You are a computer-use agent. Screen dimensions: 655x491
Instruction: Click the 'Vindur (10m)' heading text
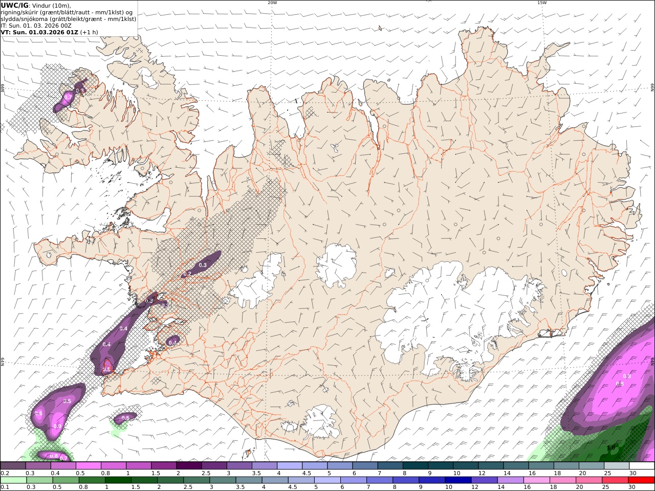[x=52, y=6]
